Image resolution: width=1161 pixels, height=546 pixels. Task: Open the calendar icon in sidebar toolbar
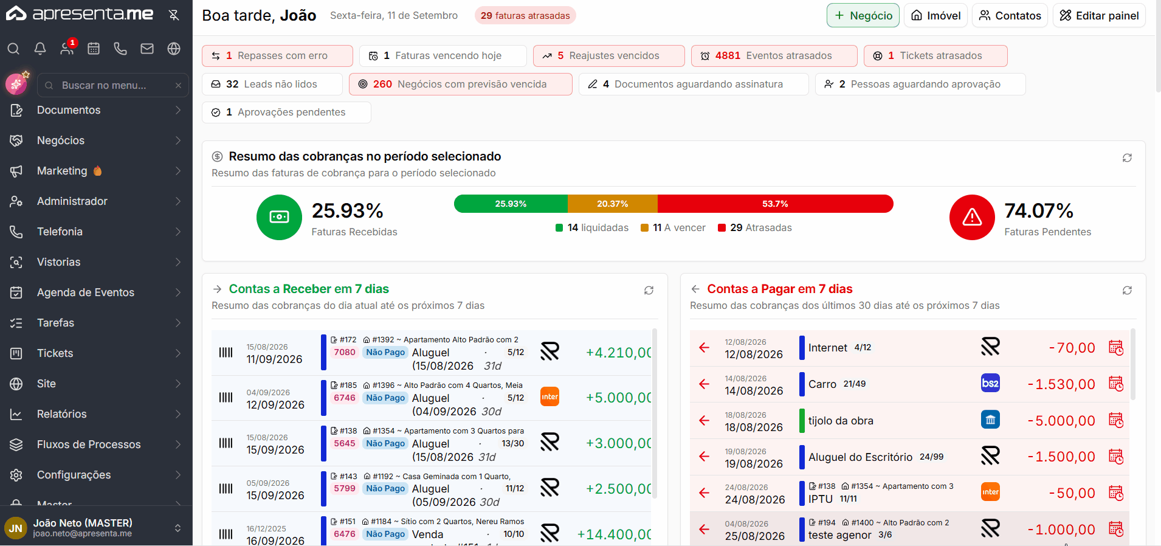click(x=94, y=49)
